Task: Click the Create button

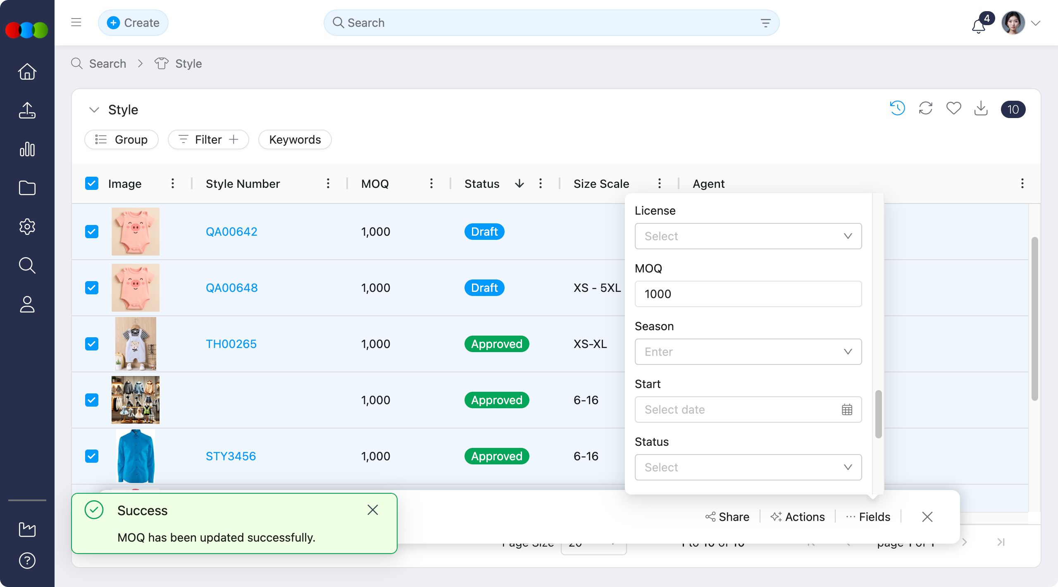Action: [x=133, y=23]
